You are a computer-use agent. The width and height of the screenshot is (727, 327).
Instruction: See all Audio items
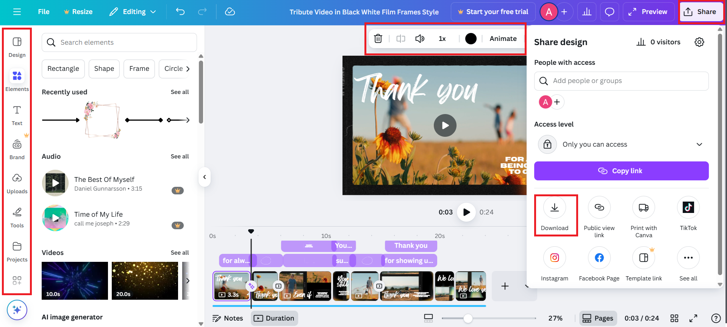coord(180,156)
